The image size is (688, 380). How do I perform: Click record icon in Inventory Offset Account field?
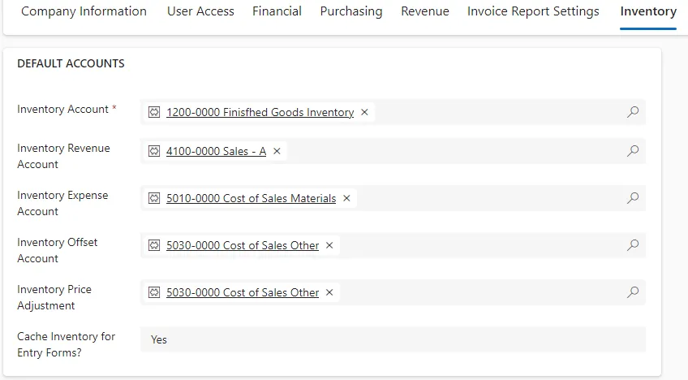pos(154,245)
